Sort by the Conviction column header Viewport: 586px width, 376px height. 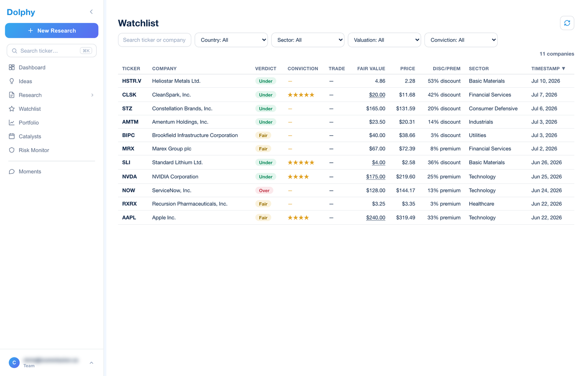(x=303, y=69)
